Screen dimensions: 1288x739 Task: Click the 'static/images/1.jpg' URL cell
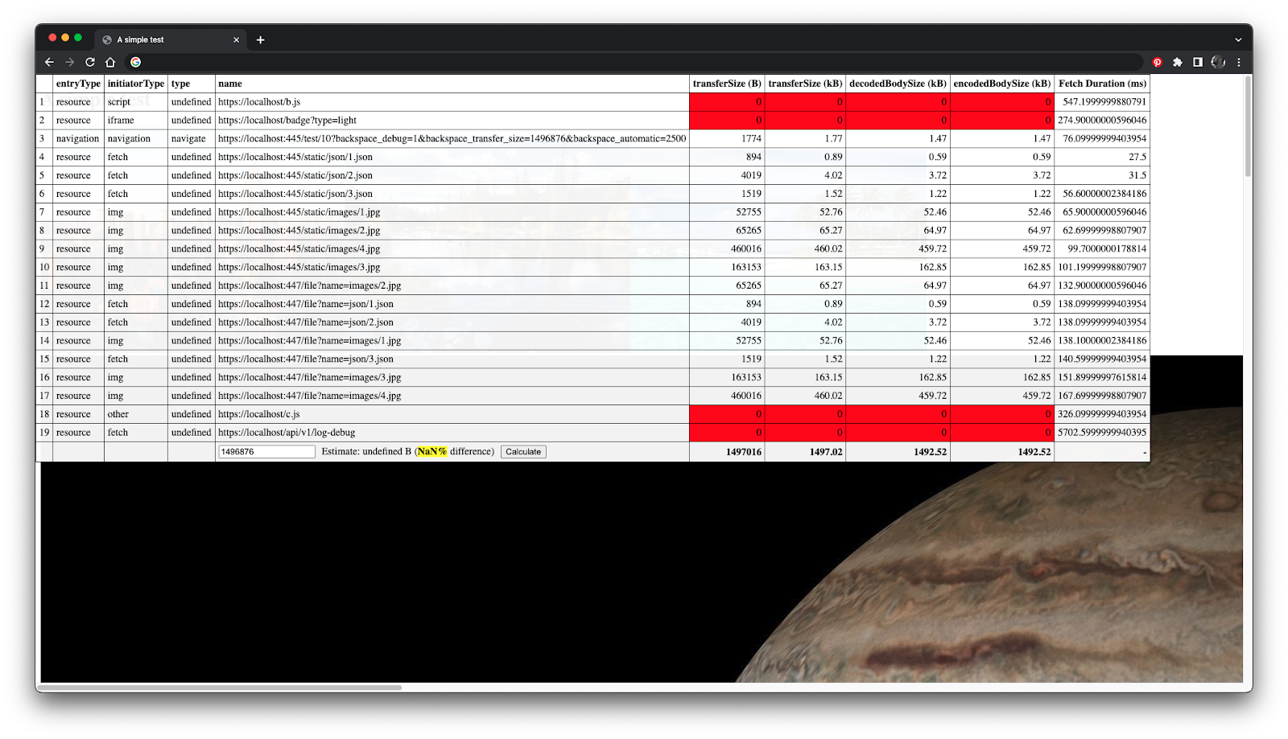tap(452, 212)
